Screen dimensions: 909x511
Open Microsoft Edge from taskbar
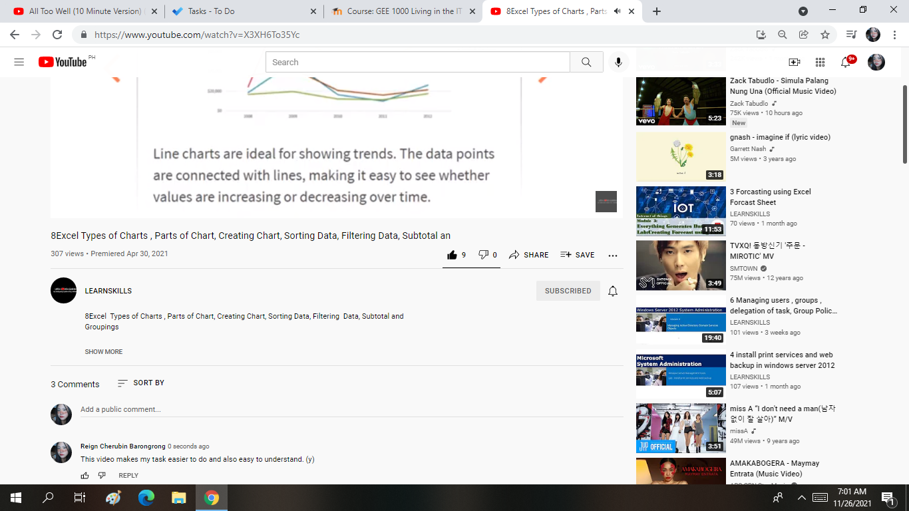146,497
